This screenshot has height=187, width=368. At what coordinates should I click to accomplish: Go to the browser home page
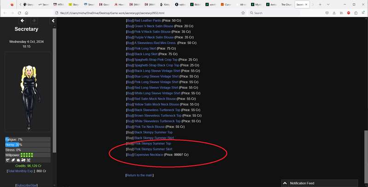[27, 13]
